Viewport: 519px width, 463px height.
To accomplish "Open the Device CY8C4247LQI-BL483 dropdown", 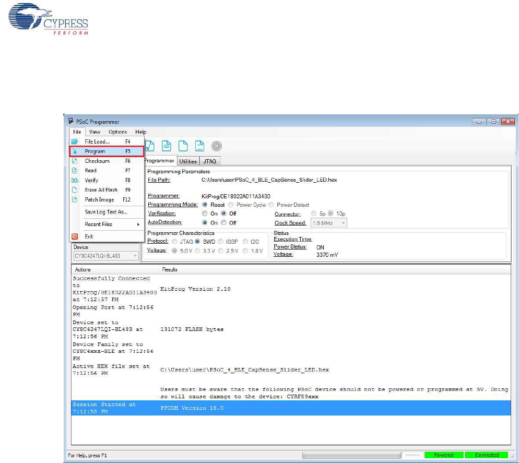I will coord(106,256).
